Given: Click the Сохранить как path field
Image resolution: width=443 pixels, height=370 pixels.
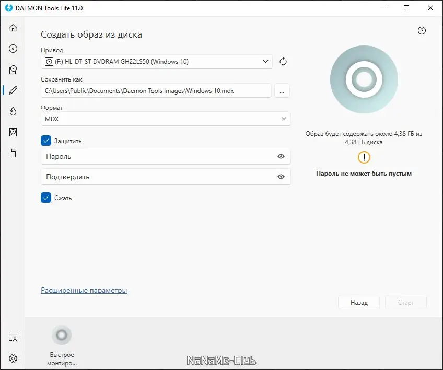Looking at the screenshot, I should (x=156, y=91).
